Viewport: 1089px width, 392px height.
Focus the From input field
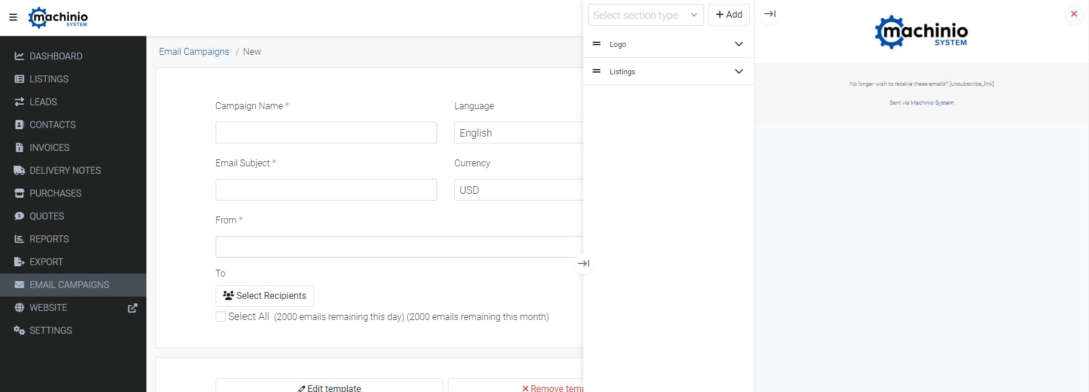pyautogui.click(x=399, y=247)
